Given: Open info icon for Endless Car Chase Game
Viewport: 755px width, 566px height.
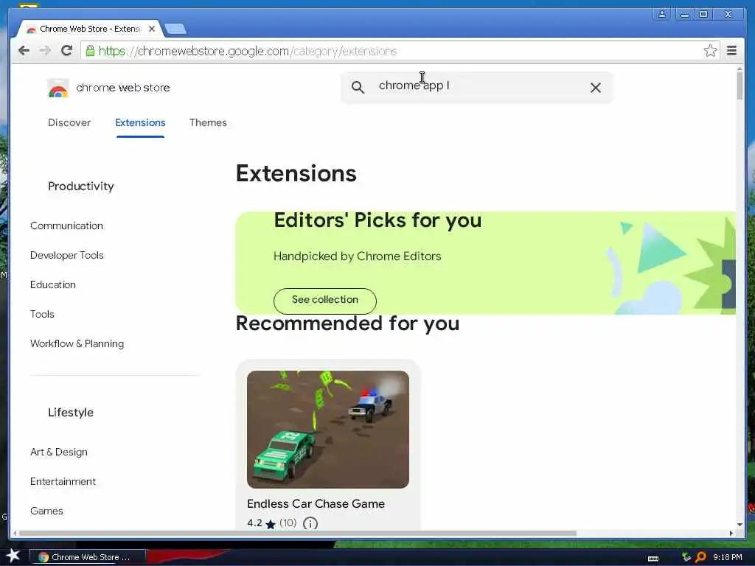Looking at the screenshot, I should click(310, 523).
